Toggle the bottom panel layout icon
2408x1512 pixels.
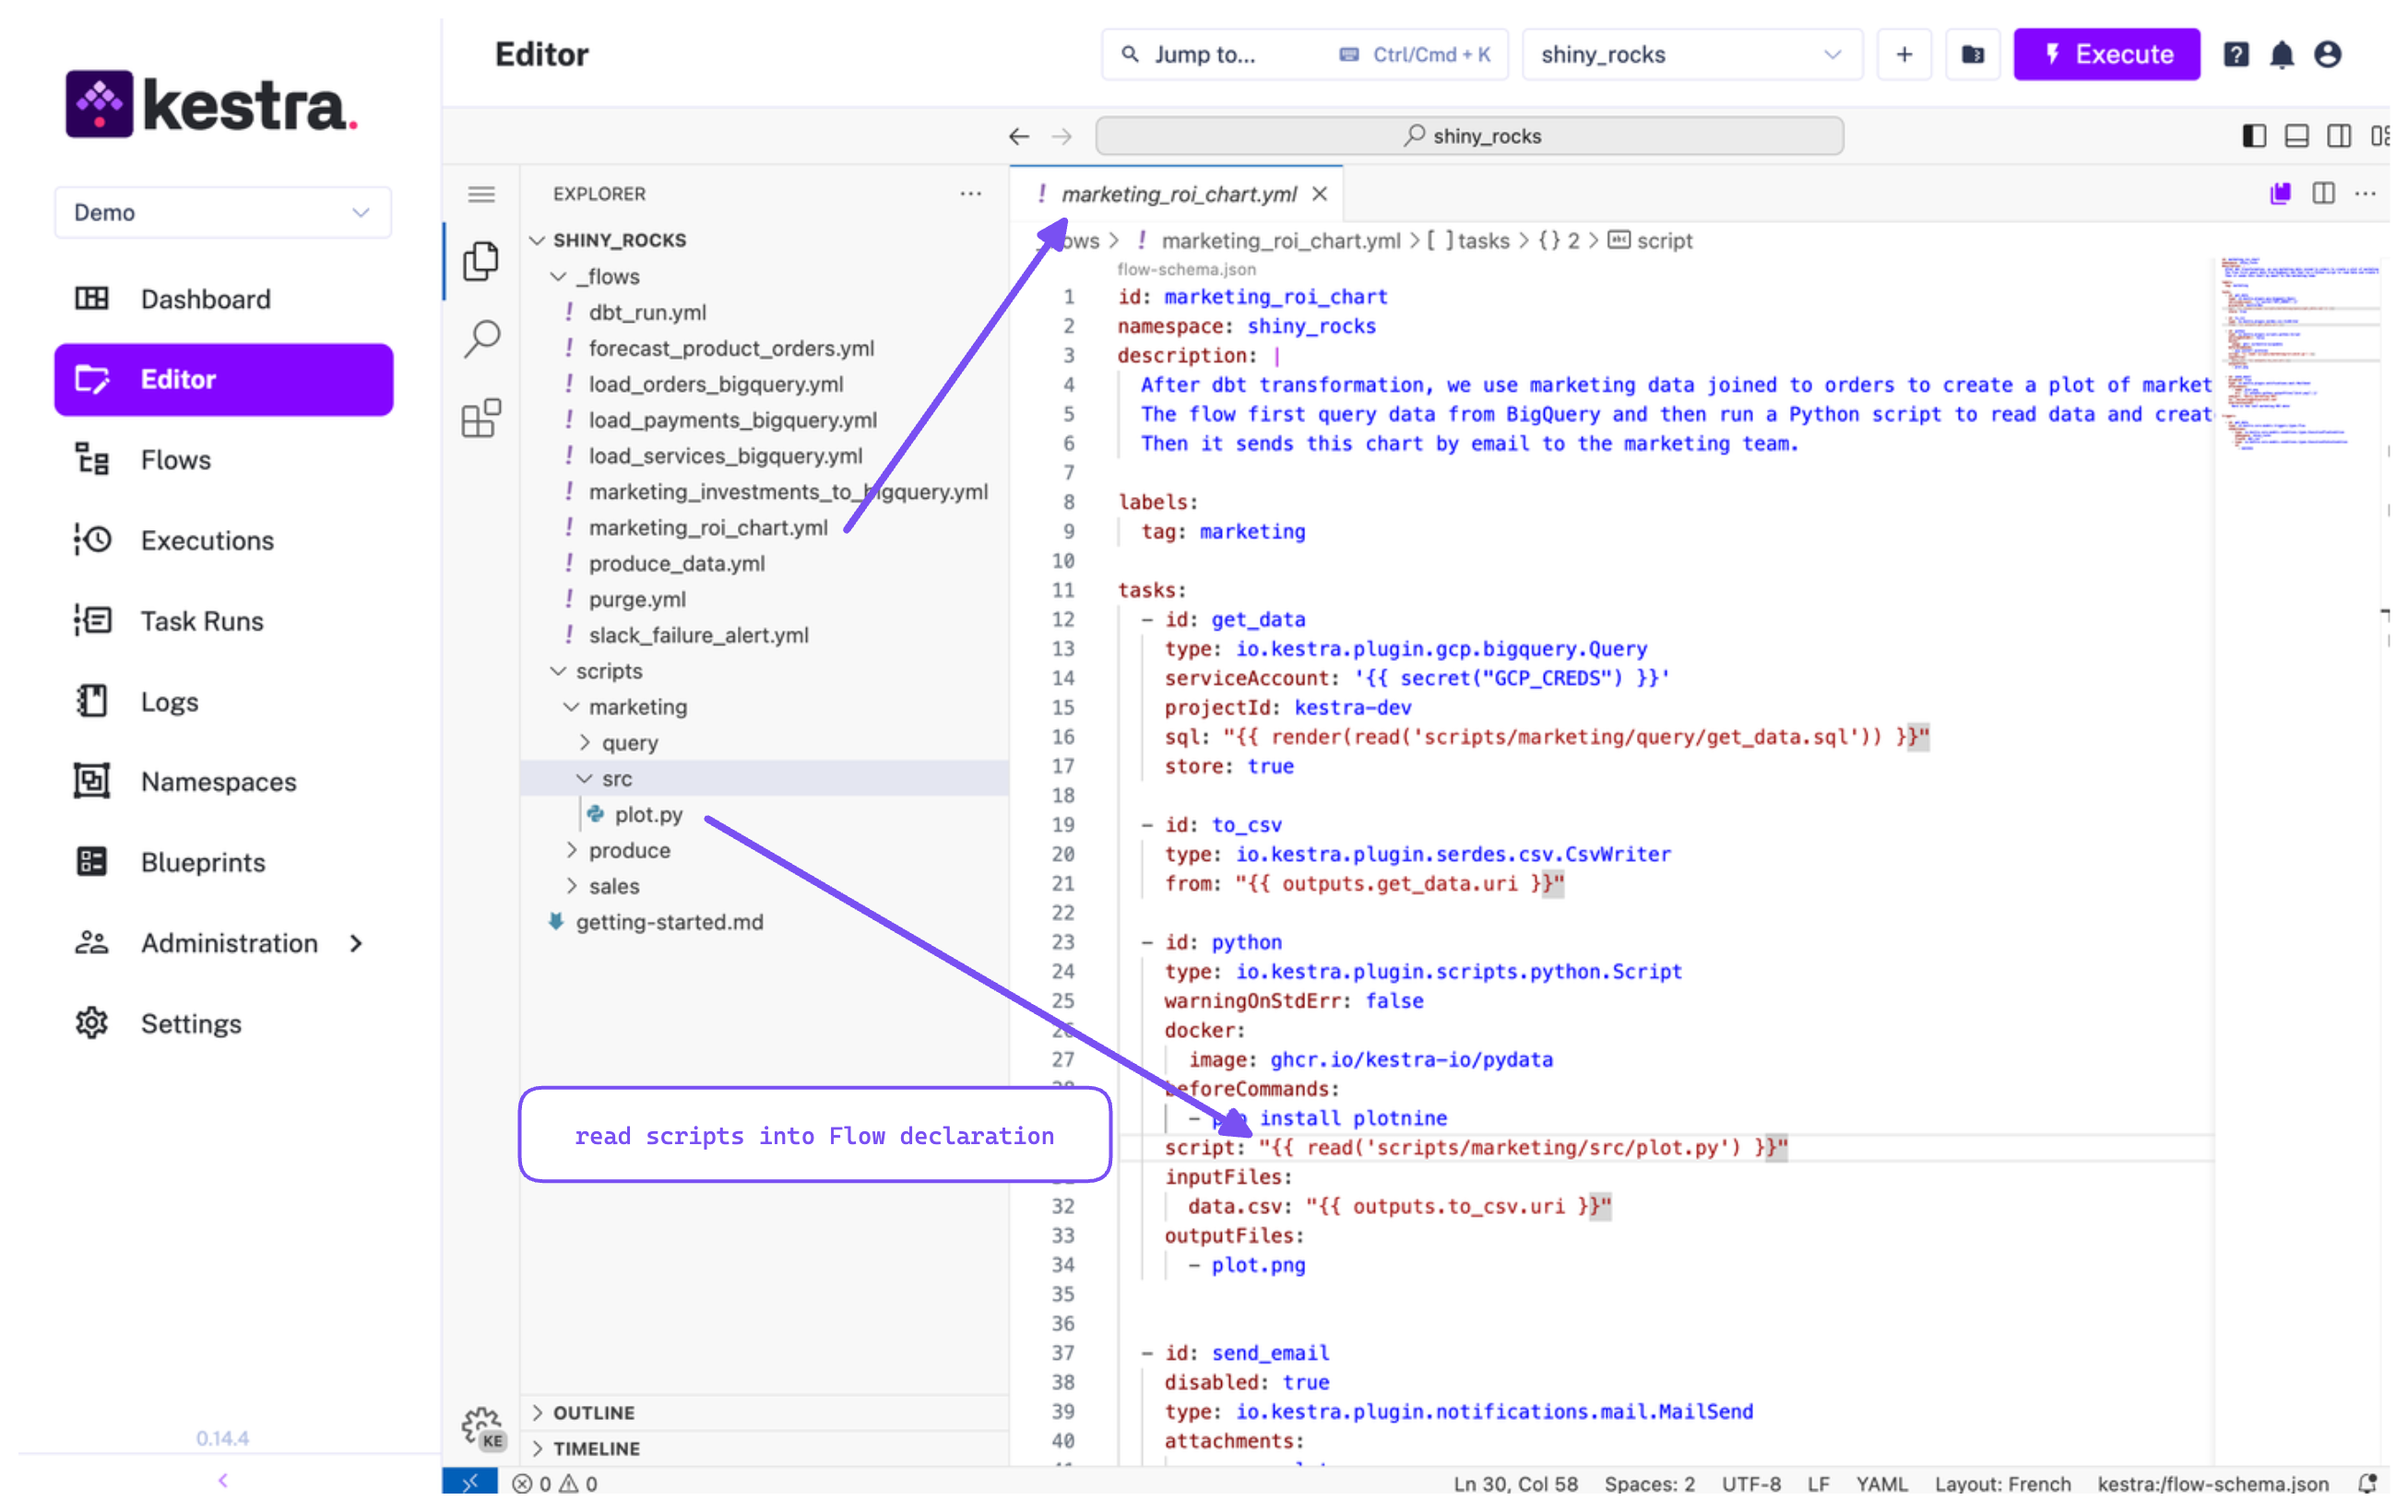[x=2296, y=135]
